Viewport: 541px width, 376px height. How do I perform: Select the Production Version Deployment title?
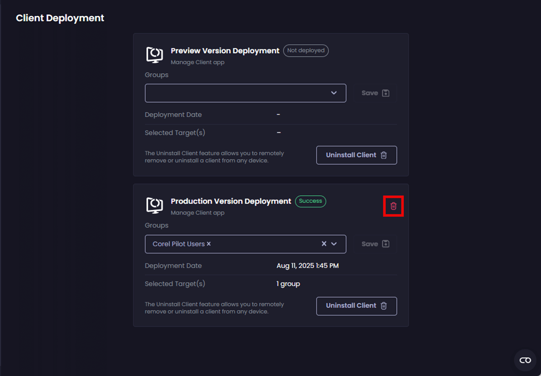[231, 201]
